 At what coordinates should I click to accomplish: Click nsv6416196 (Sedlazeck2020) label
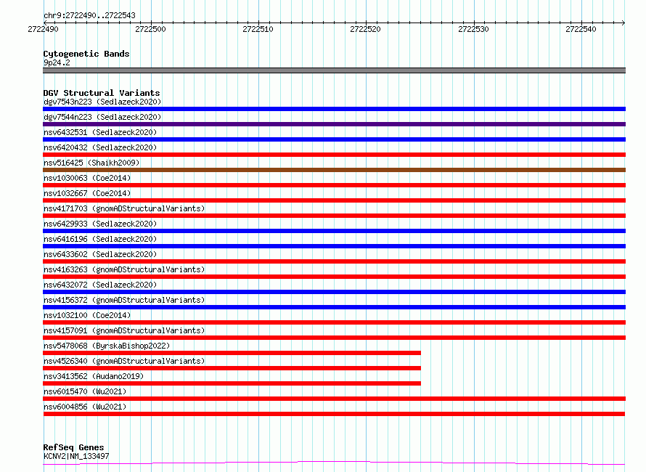(x=100, y=239)
